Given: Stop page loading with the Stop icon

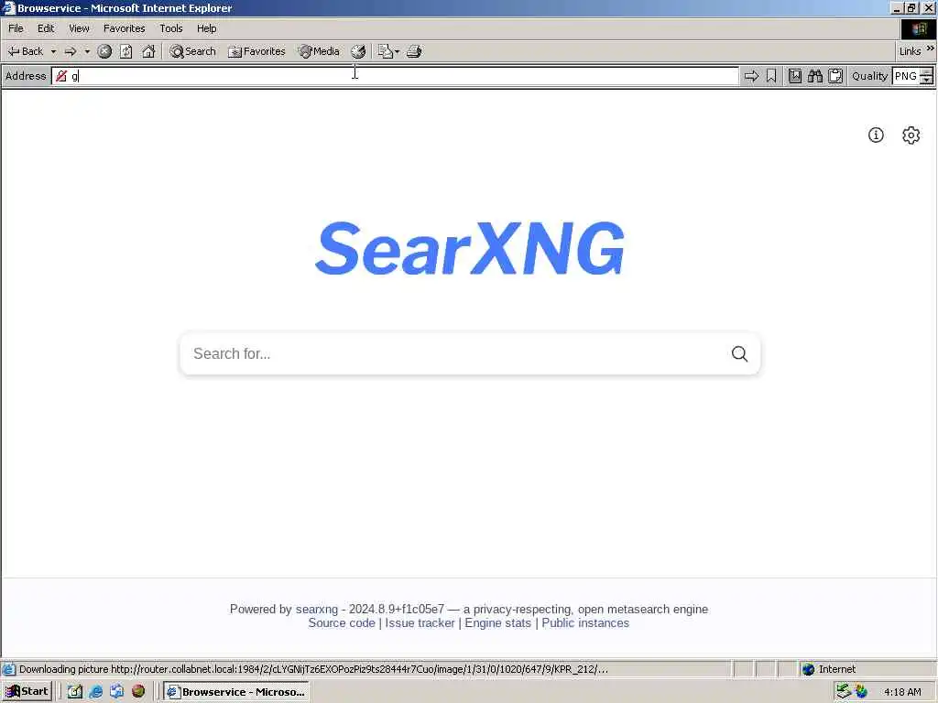Looking at the screenshot, I should click(x=104, y=51).
